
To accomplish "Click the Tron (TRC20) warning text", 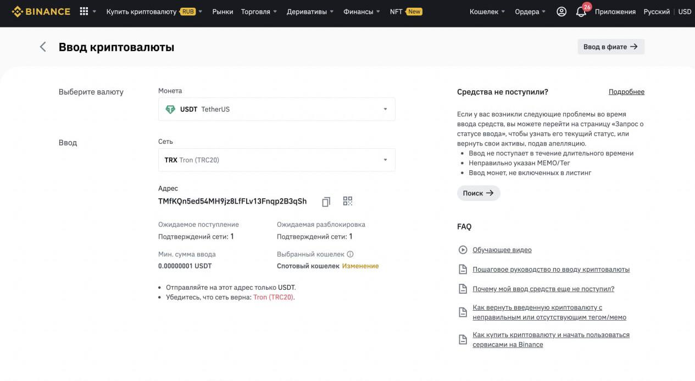I will coord(273,297).
